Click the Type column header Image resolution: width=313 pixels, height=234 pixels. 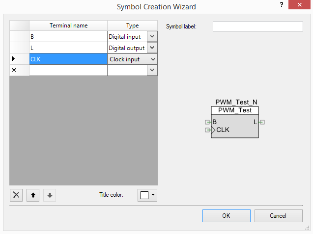pyautogui.click(x=132, y=26)
